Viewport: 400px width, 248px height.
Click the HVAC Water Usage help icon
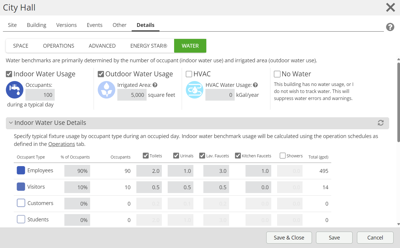click(x=255, y=85)
